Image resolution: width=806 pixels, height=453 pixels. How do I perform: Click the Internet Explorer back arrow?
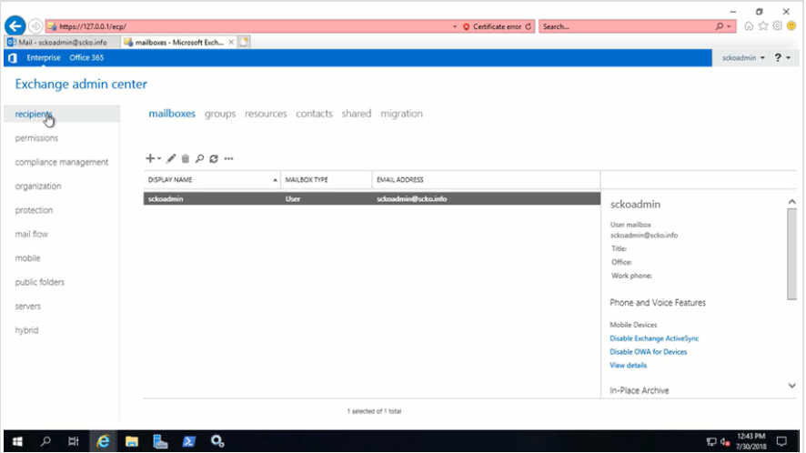point(14,26)
